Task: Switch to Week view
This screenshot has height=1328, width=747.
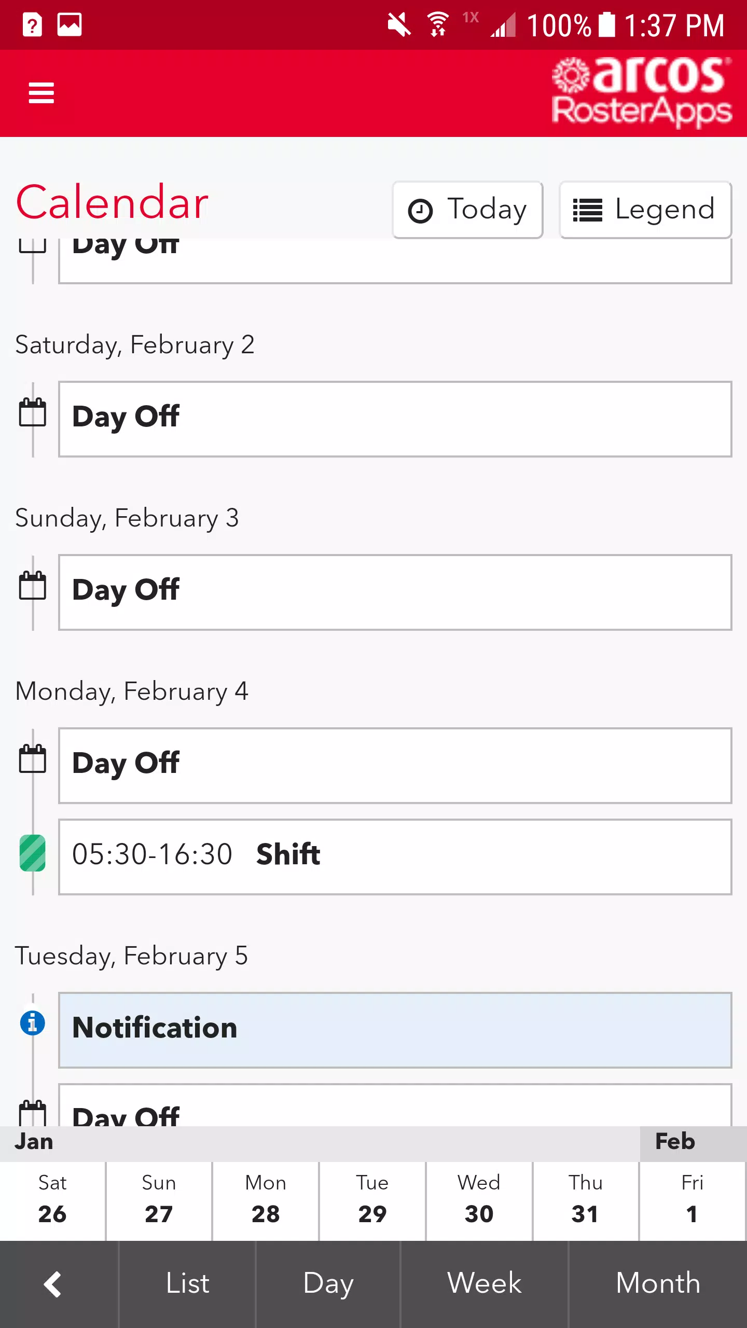Action: (485, 1284)
